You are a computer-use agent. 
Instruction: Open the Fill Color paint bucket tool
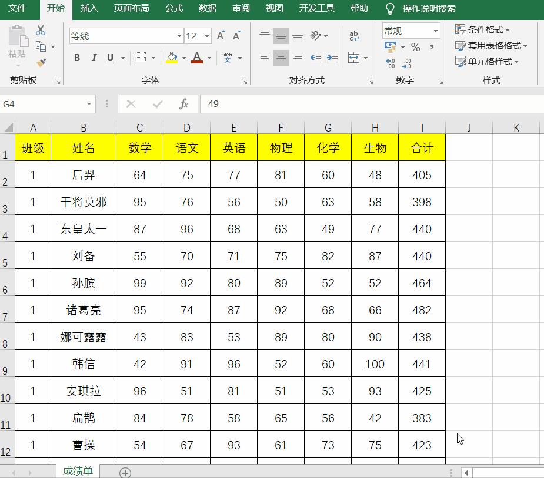[171, 57]
